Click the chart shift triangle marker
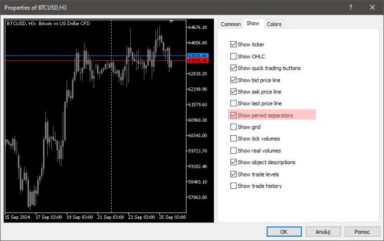384x241 pixels. [171, 22]
